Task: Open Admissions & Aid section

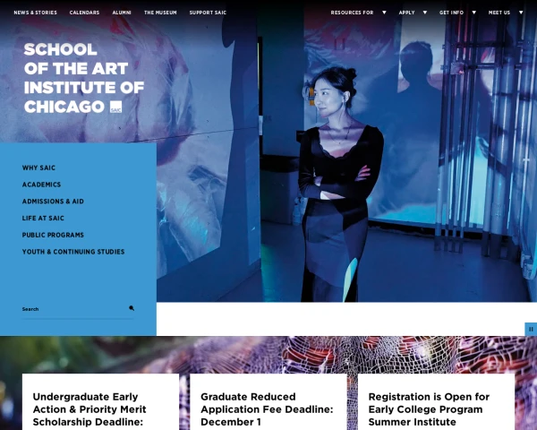Action: [53, 202]
